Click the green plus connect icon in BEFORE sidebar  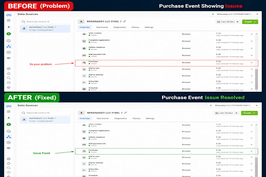tap(9, 34)
